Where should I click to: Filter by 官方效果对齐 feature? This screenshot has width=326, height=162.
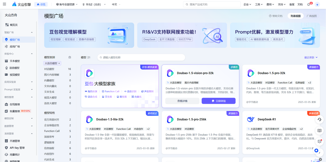(58, 120)
